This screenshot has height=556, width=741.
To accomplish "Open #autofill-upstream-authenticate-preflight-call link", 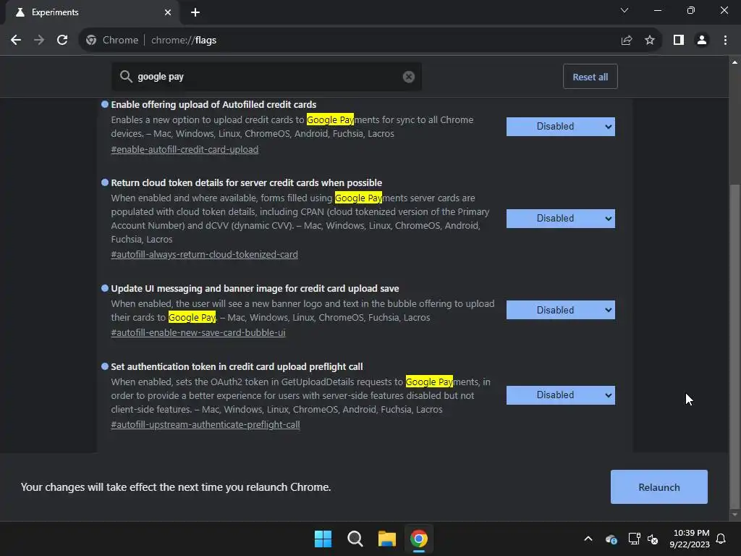I will [x=206, y=424].
